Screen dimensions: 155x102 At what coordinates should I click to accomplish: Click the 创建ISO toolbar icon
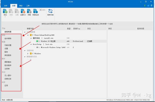[x=23, y=11]
